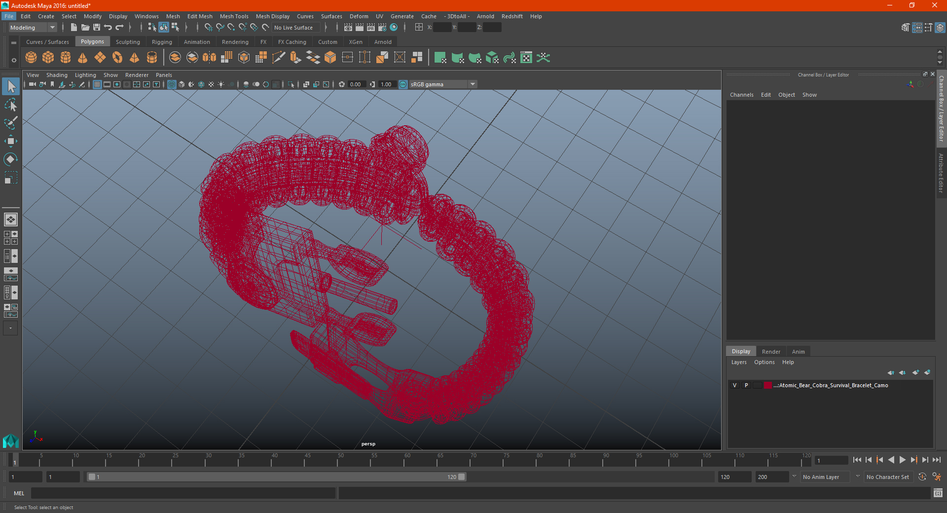Select the Lasso Select tool
Screen dimensions: 947x513
click(11, 105)
